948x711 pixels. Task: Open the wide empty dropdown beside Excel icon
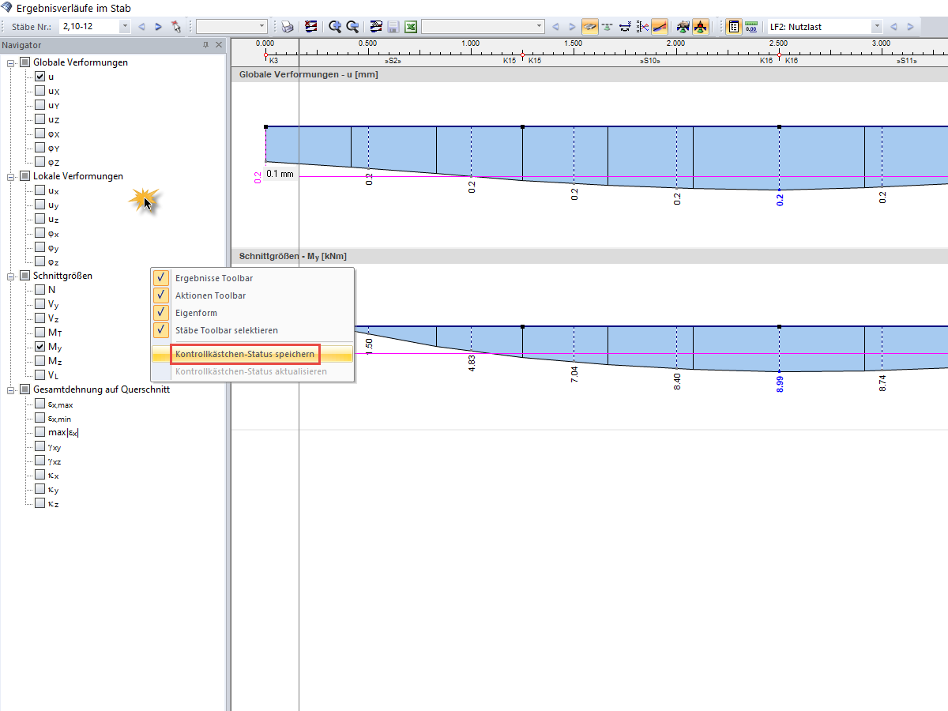point(540,27)
